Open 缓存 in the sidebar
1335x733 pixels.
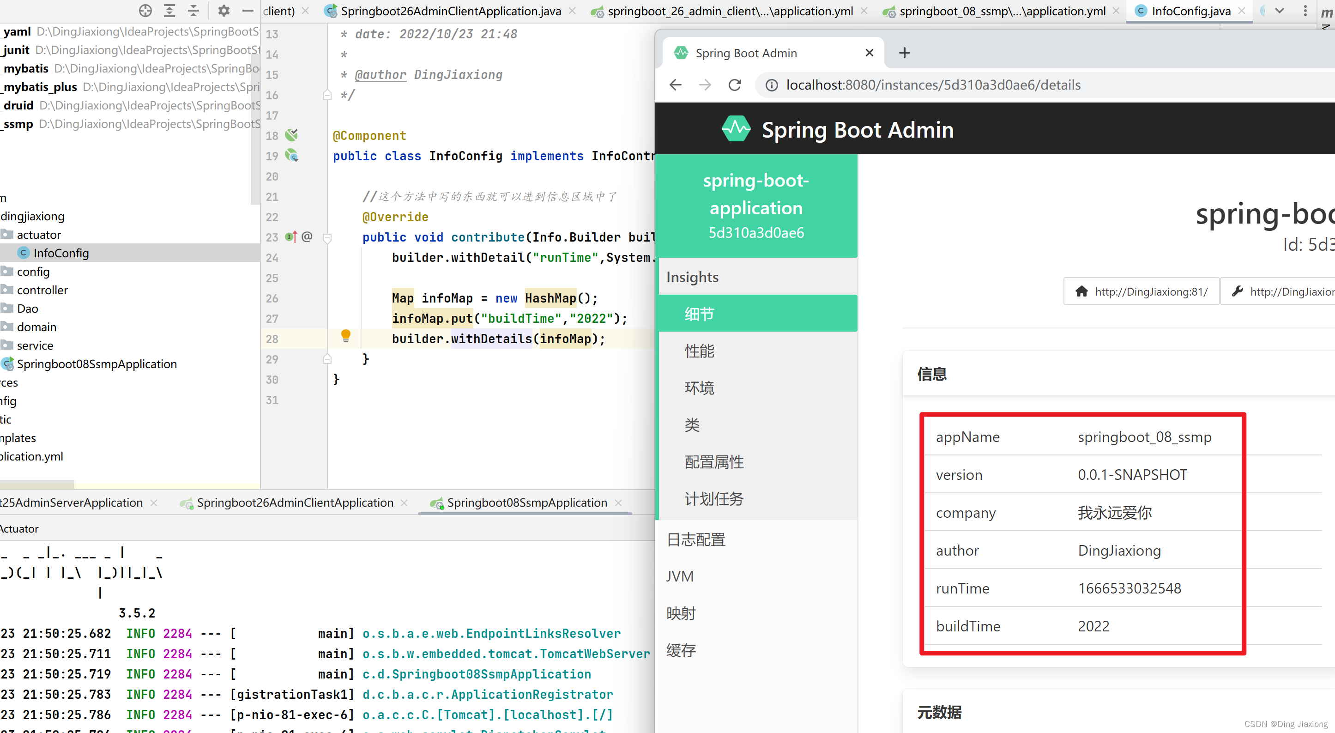(x=758, y=650)
